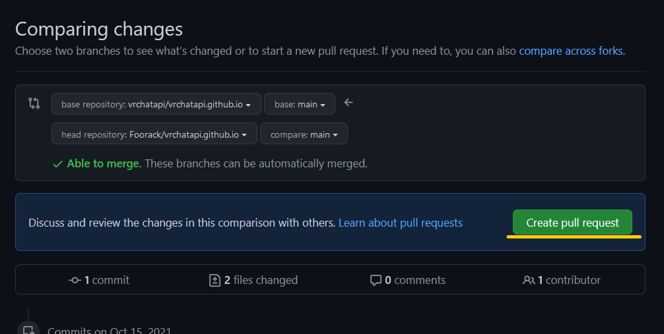The image size is (664, 334).
Task: Follow the compare across forks link
Action: tap(572, 51)
